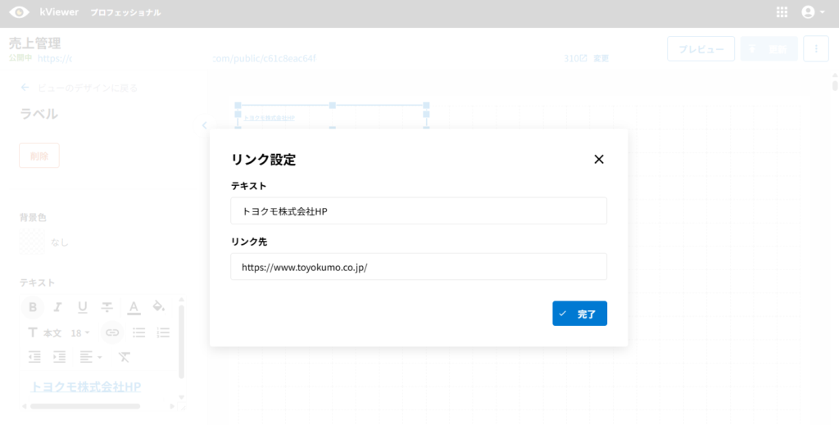Decrease indent of the text
This screenshot has width=839, height=425.
click(34, 357)
